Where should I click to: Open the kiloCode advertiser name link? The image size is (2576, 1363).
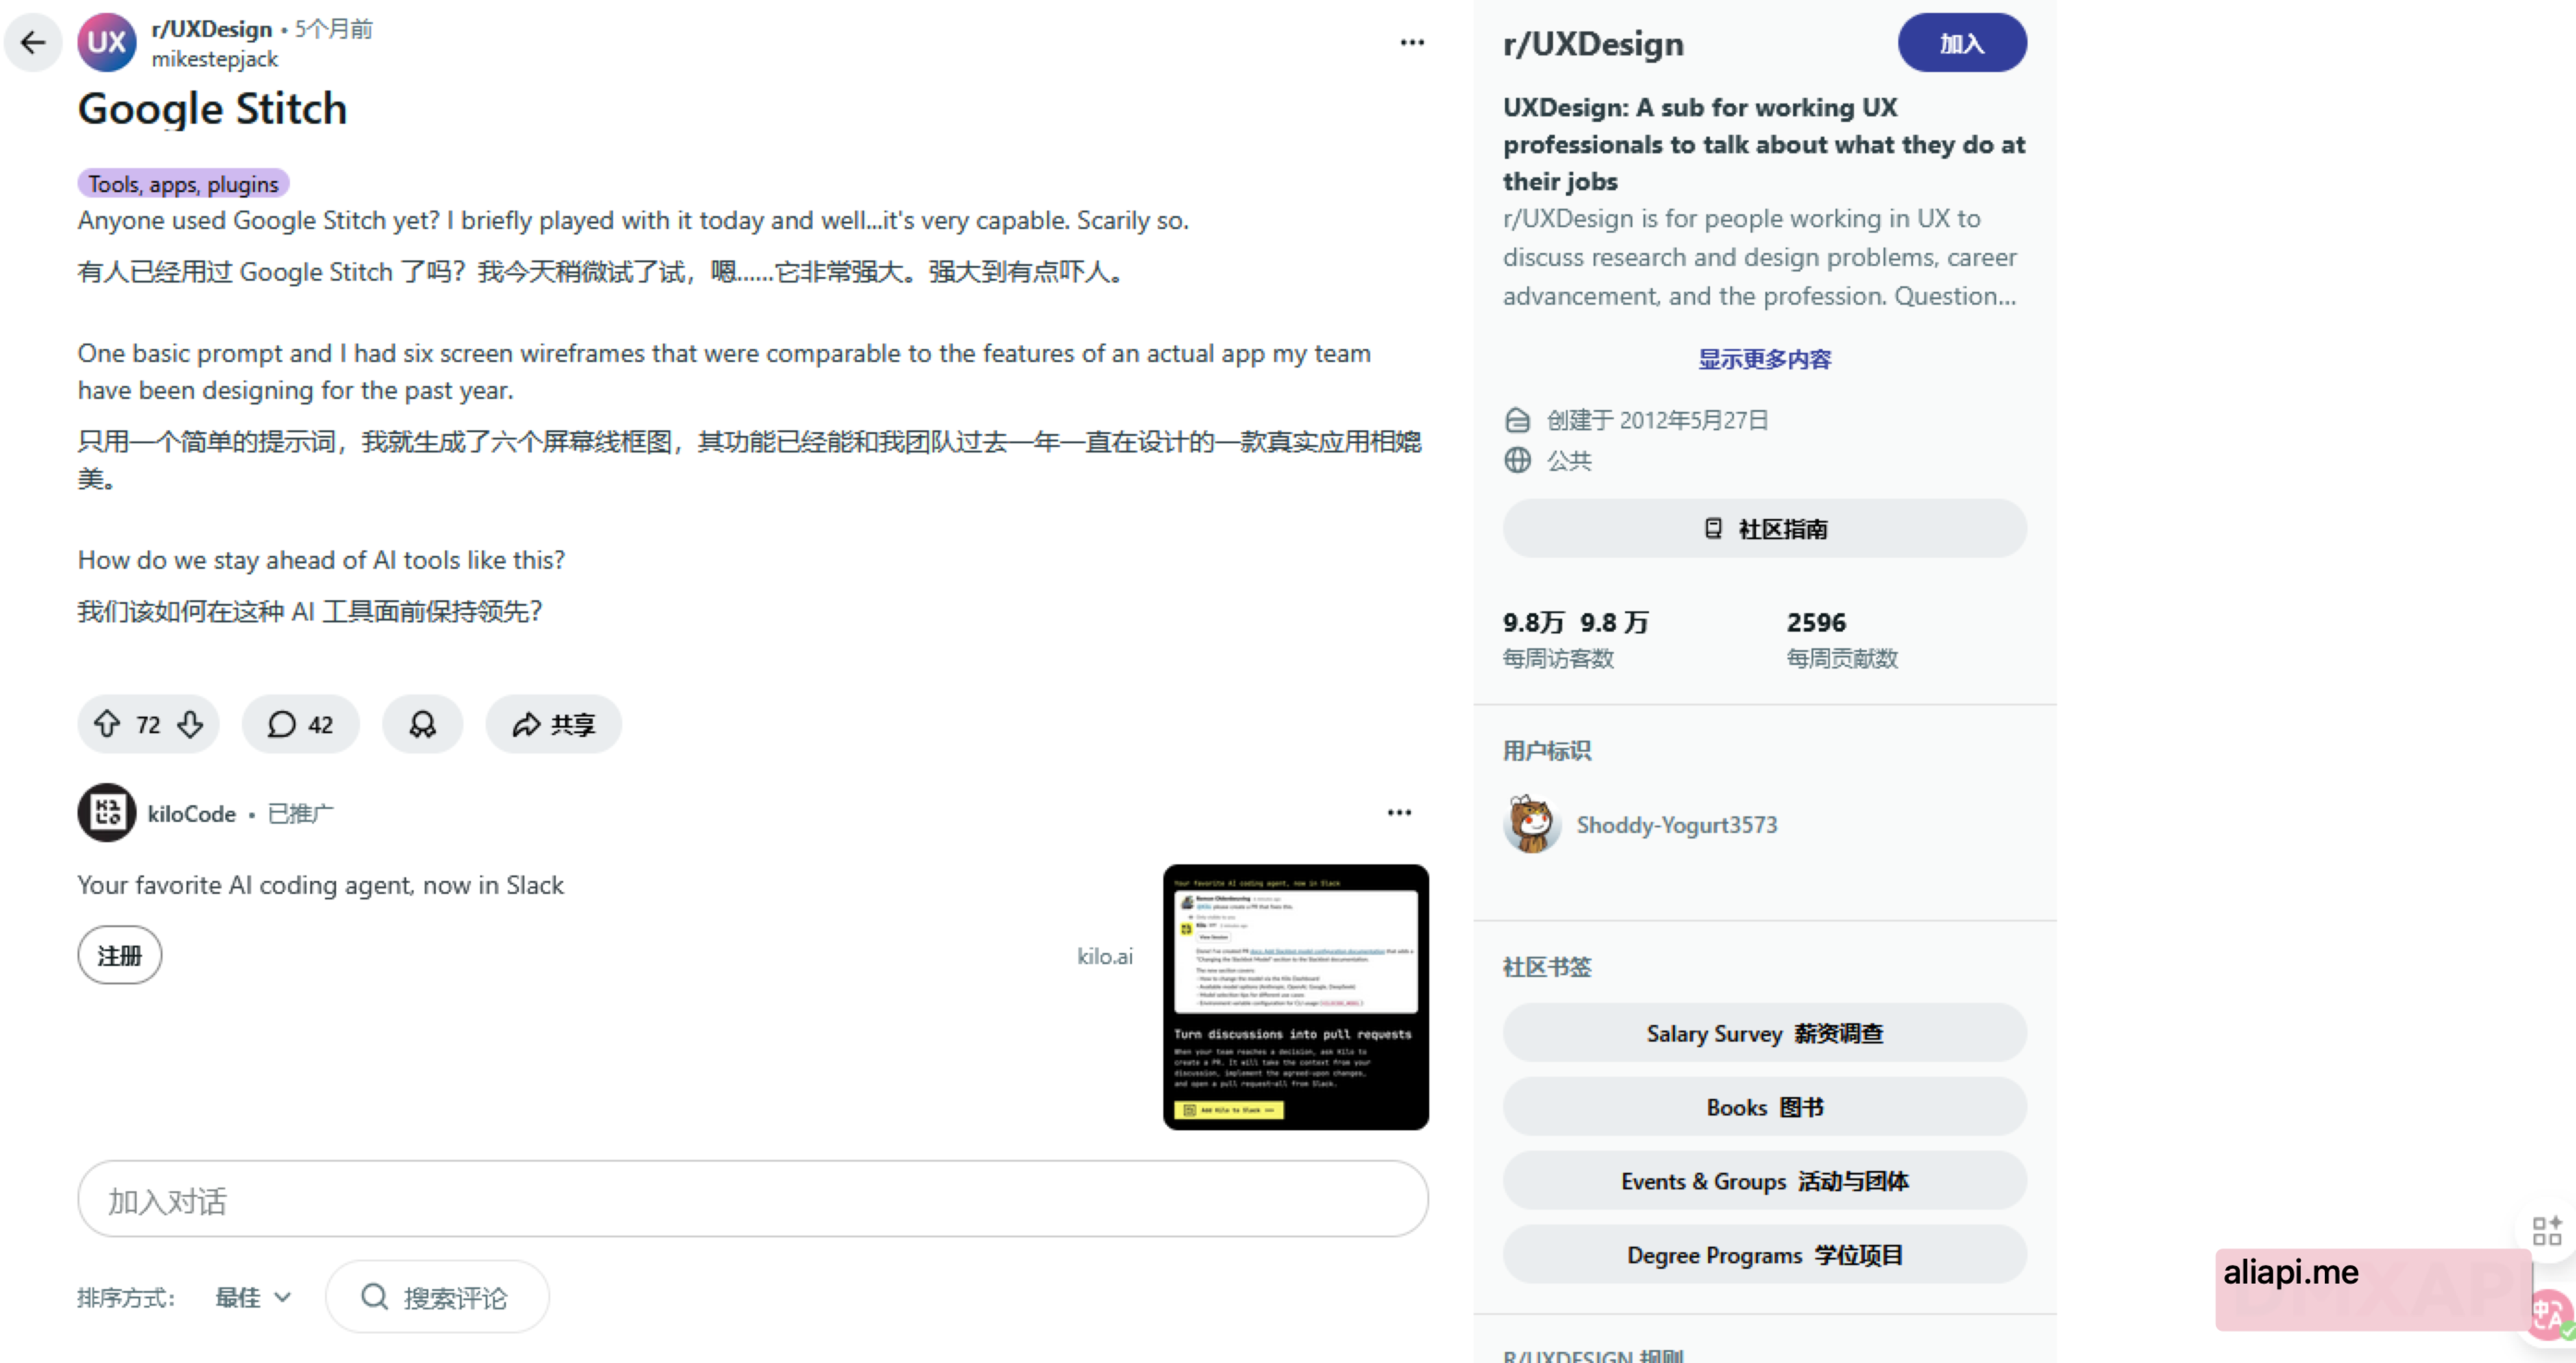tap(192, 814)
